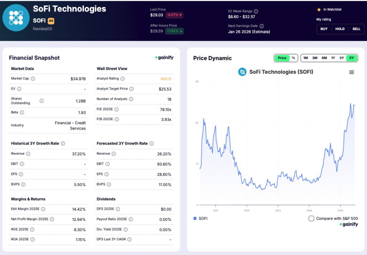Image resolution: width=367 pixels, height=255 pixels.
Task: Enable Compare with S&P 500
Action: [311, 218]
